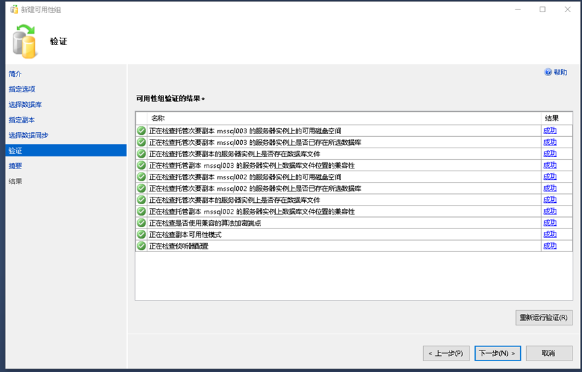This screenshot has height=372, width=582.
Task: Select row text 正在检查托管次要副本 mssql003 的服务器实例上的可用磁盘空间
Action: (245, 131)
